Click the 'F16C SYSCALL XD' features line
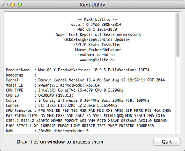 pyautogui.click(x=80, y=126)
